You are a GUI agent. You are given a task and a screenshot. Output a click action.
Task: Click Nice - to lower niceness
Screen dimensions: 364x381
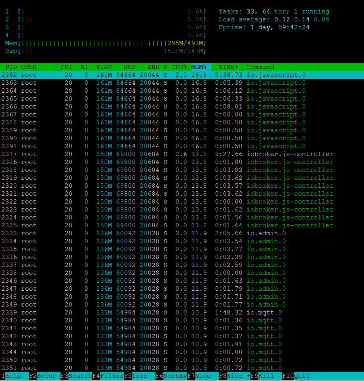207,376
